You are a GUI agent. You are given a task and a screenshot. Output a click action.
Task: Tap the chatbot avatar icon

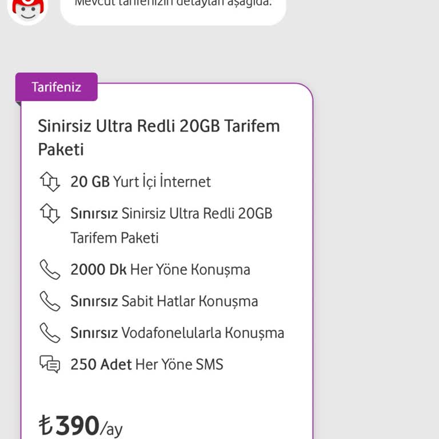(27, 8)
